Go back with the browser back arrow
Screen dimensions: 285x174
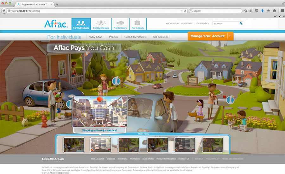[x=4, y=11]
